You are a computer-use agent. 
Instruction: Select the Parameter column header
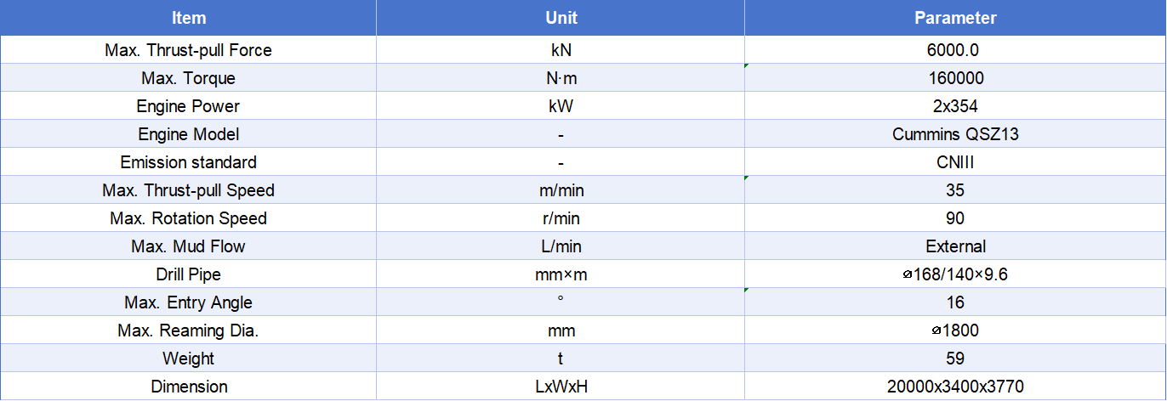point(955,18)
